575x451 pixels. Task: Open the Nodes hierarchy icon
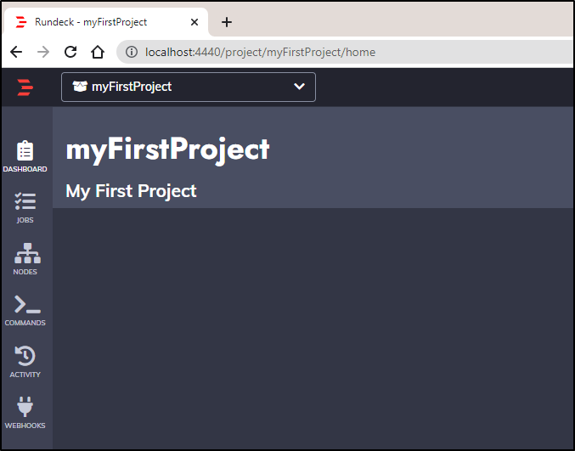[27, 253]
